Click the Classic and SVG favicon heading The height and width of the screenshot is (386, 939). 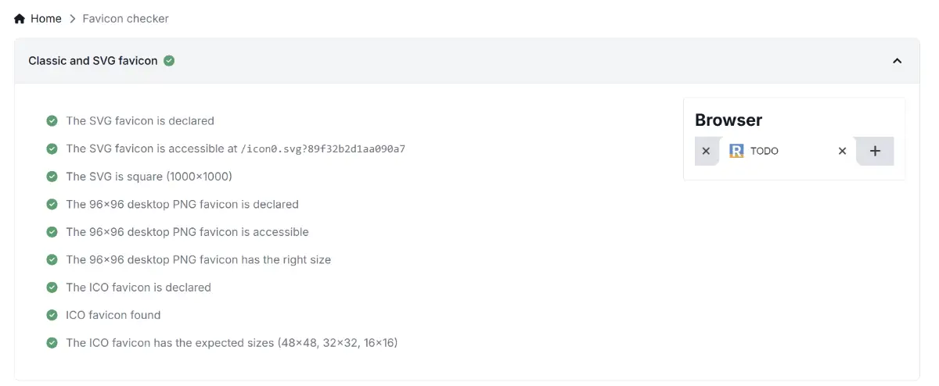(x=93, y=60)
